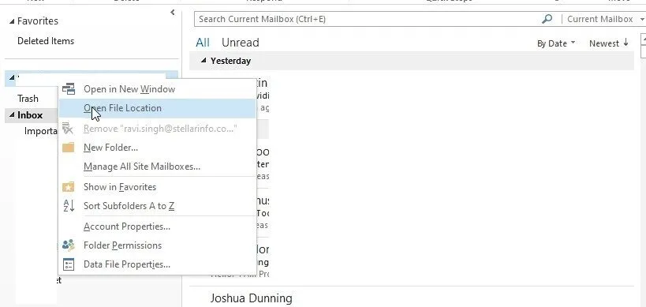
Task: Collapse the Yesterday message group
Action: [204, 61]
